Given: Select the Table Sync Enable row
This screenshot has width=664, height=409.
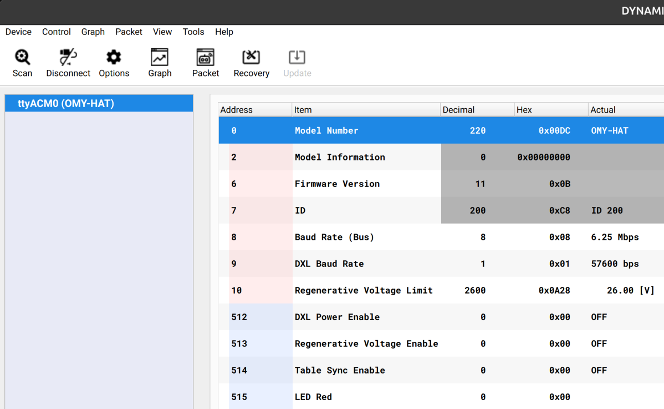Looking at the screenshot, I should click(x=388, y=370).
